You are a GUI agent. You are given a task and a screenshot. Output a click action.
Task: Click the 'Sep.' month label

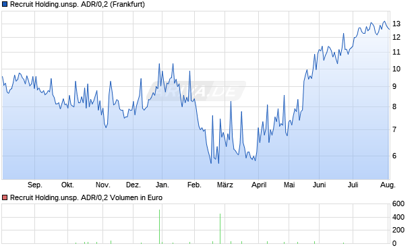click(34, 185)
